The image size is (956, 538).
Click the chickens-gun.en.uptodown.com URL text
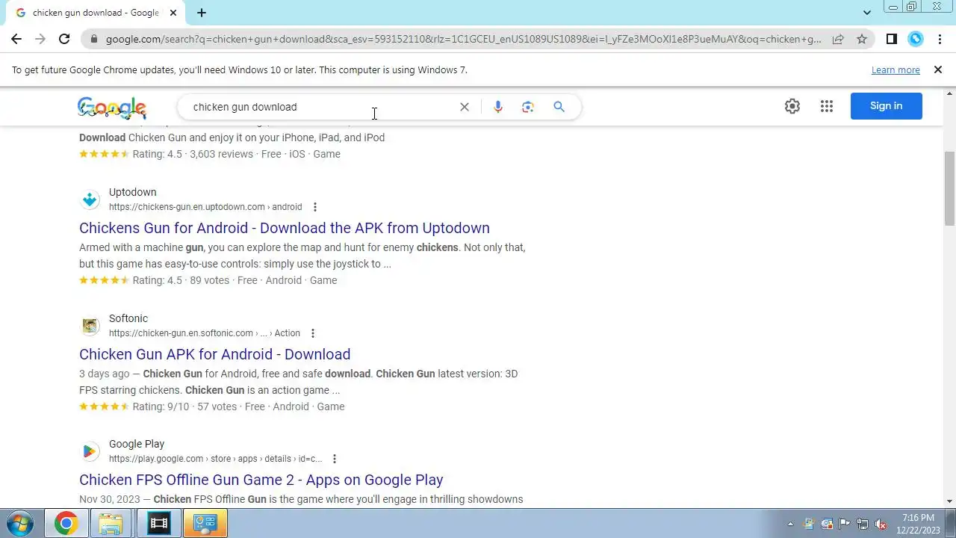click(205, 207)
